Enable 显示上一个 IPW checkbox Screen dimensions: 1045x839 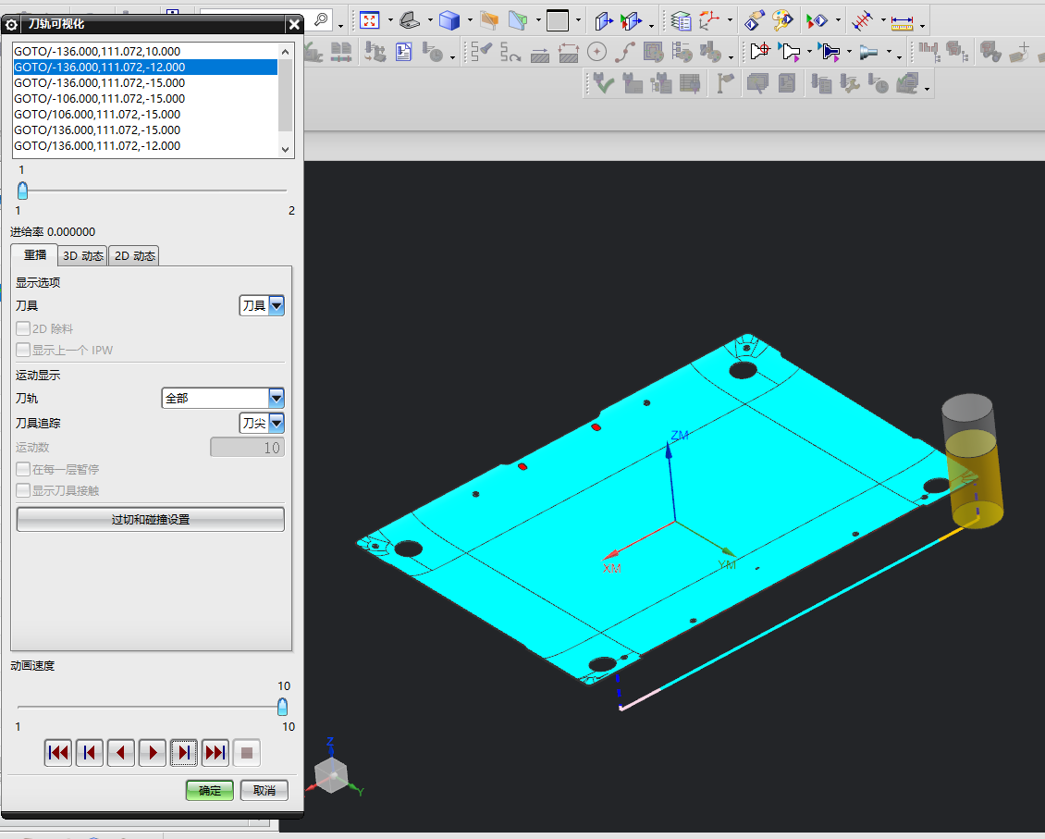pyautogui.click(x=23, y=351)
